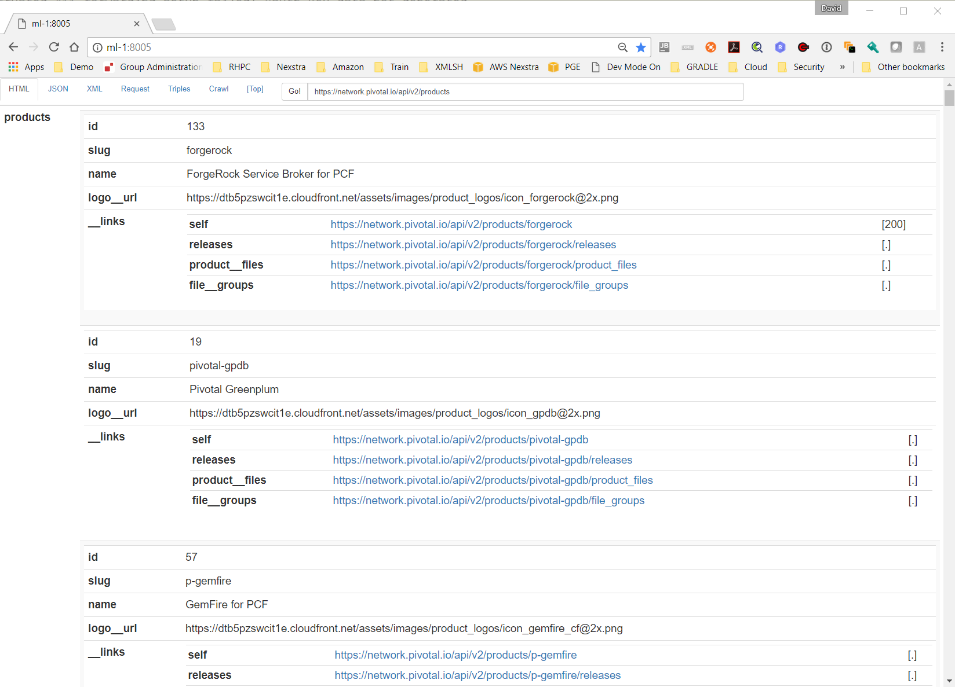Focus the API URL input field

(526, 91)
